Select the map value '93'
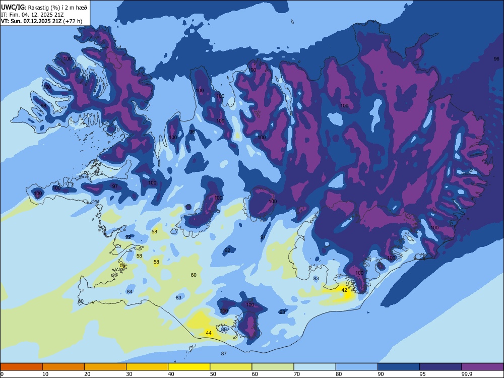Image resolution: width=504 pixels, height=378 pixels. pos(282,312)
